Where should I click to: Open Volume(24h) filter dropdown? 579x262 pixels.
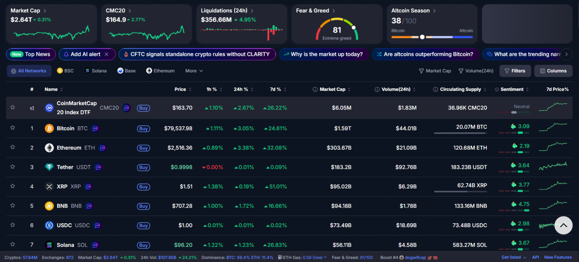pos(476,71)
